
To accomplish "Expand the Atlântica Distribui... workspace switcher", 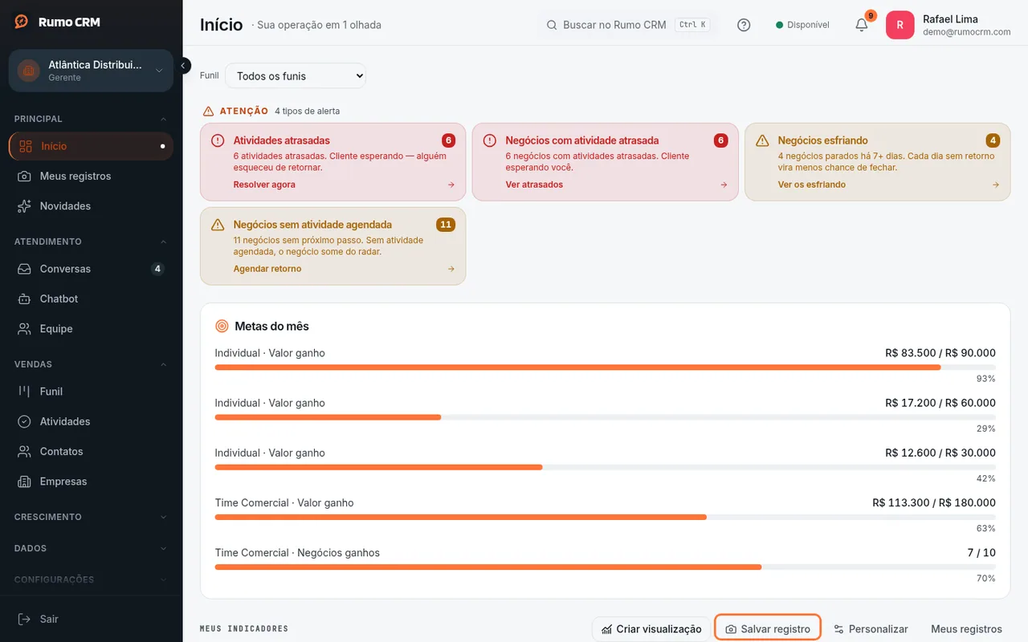I will (x=91, y=71).
